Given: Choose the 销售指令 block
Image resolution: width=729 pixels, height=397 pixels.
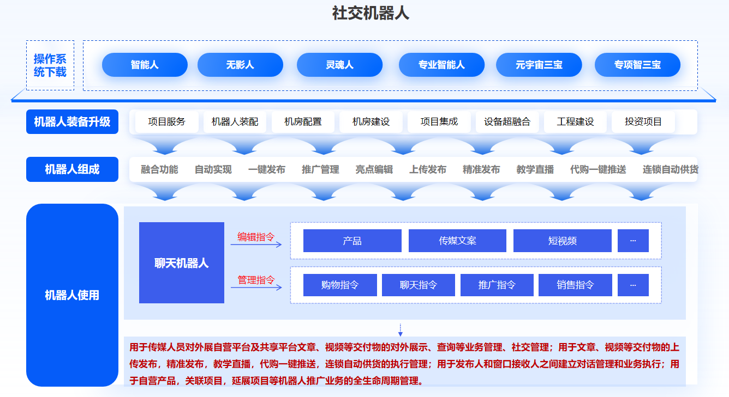Looking at the screenshot, I should click(575, 285).
